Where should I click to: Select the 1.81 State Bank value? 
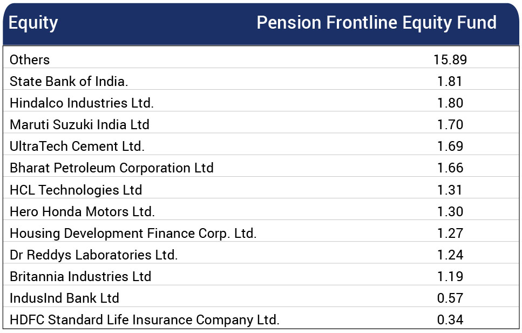[450, 81]
